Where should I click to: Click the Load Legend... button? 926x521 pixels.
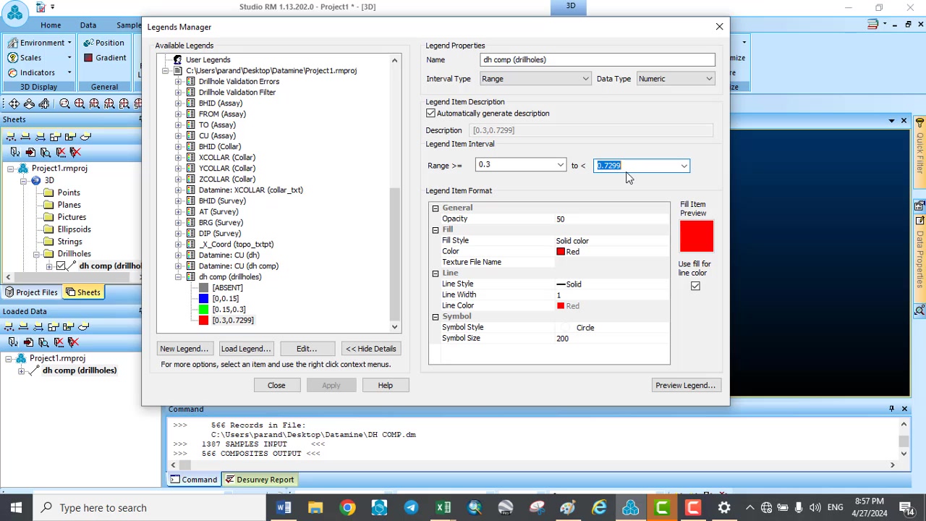(x=245, y=349)
